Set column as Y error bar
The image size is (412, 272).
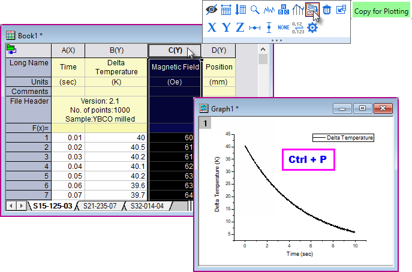pyautogui.click(x=269, y=28)
